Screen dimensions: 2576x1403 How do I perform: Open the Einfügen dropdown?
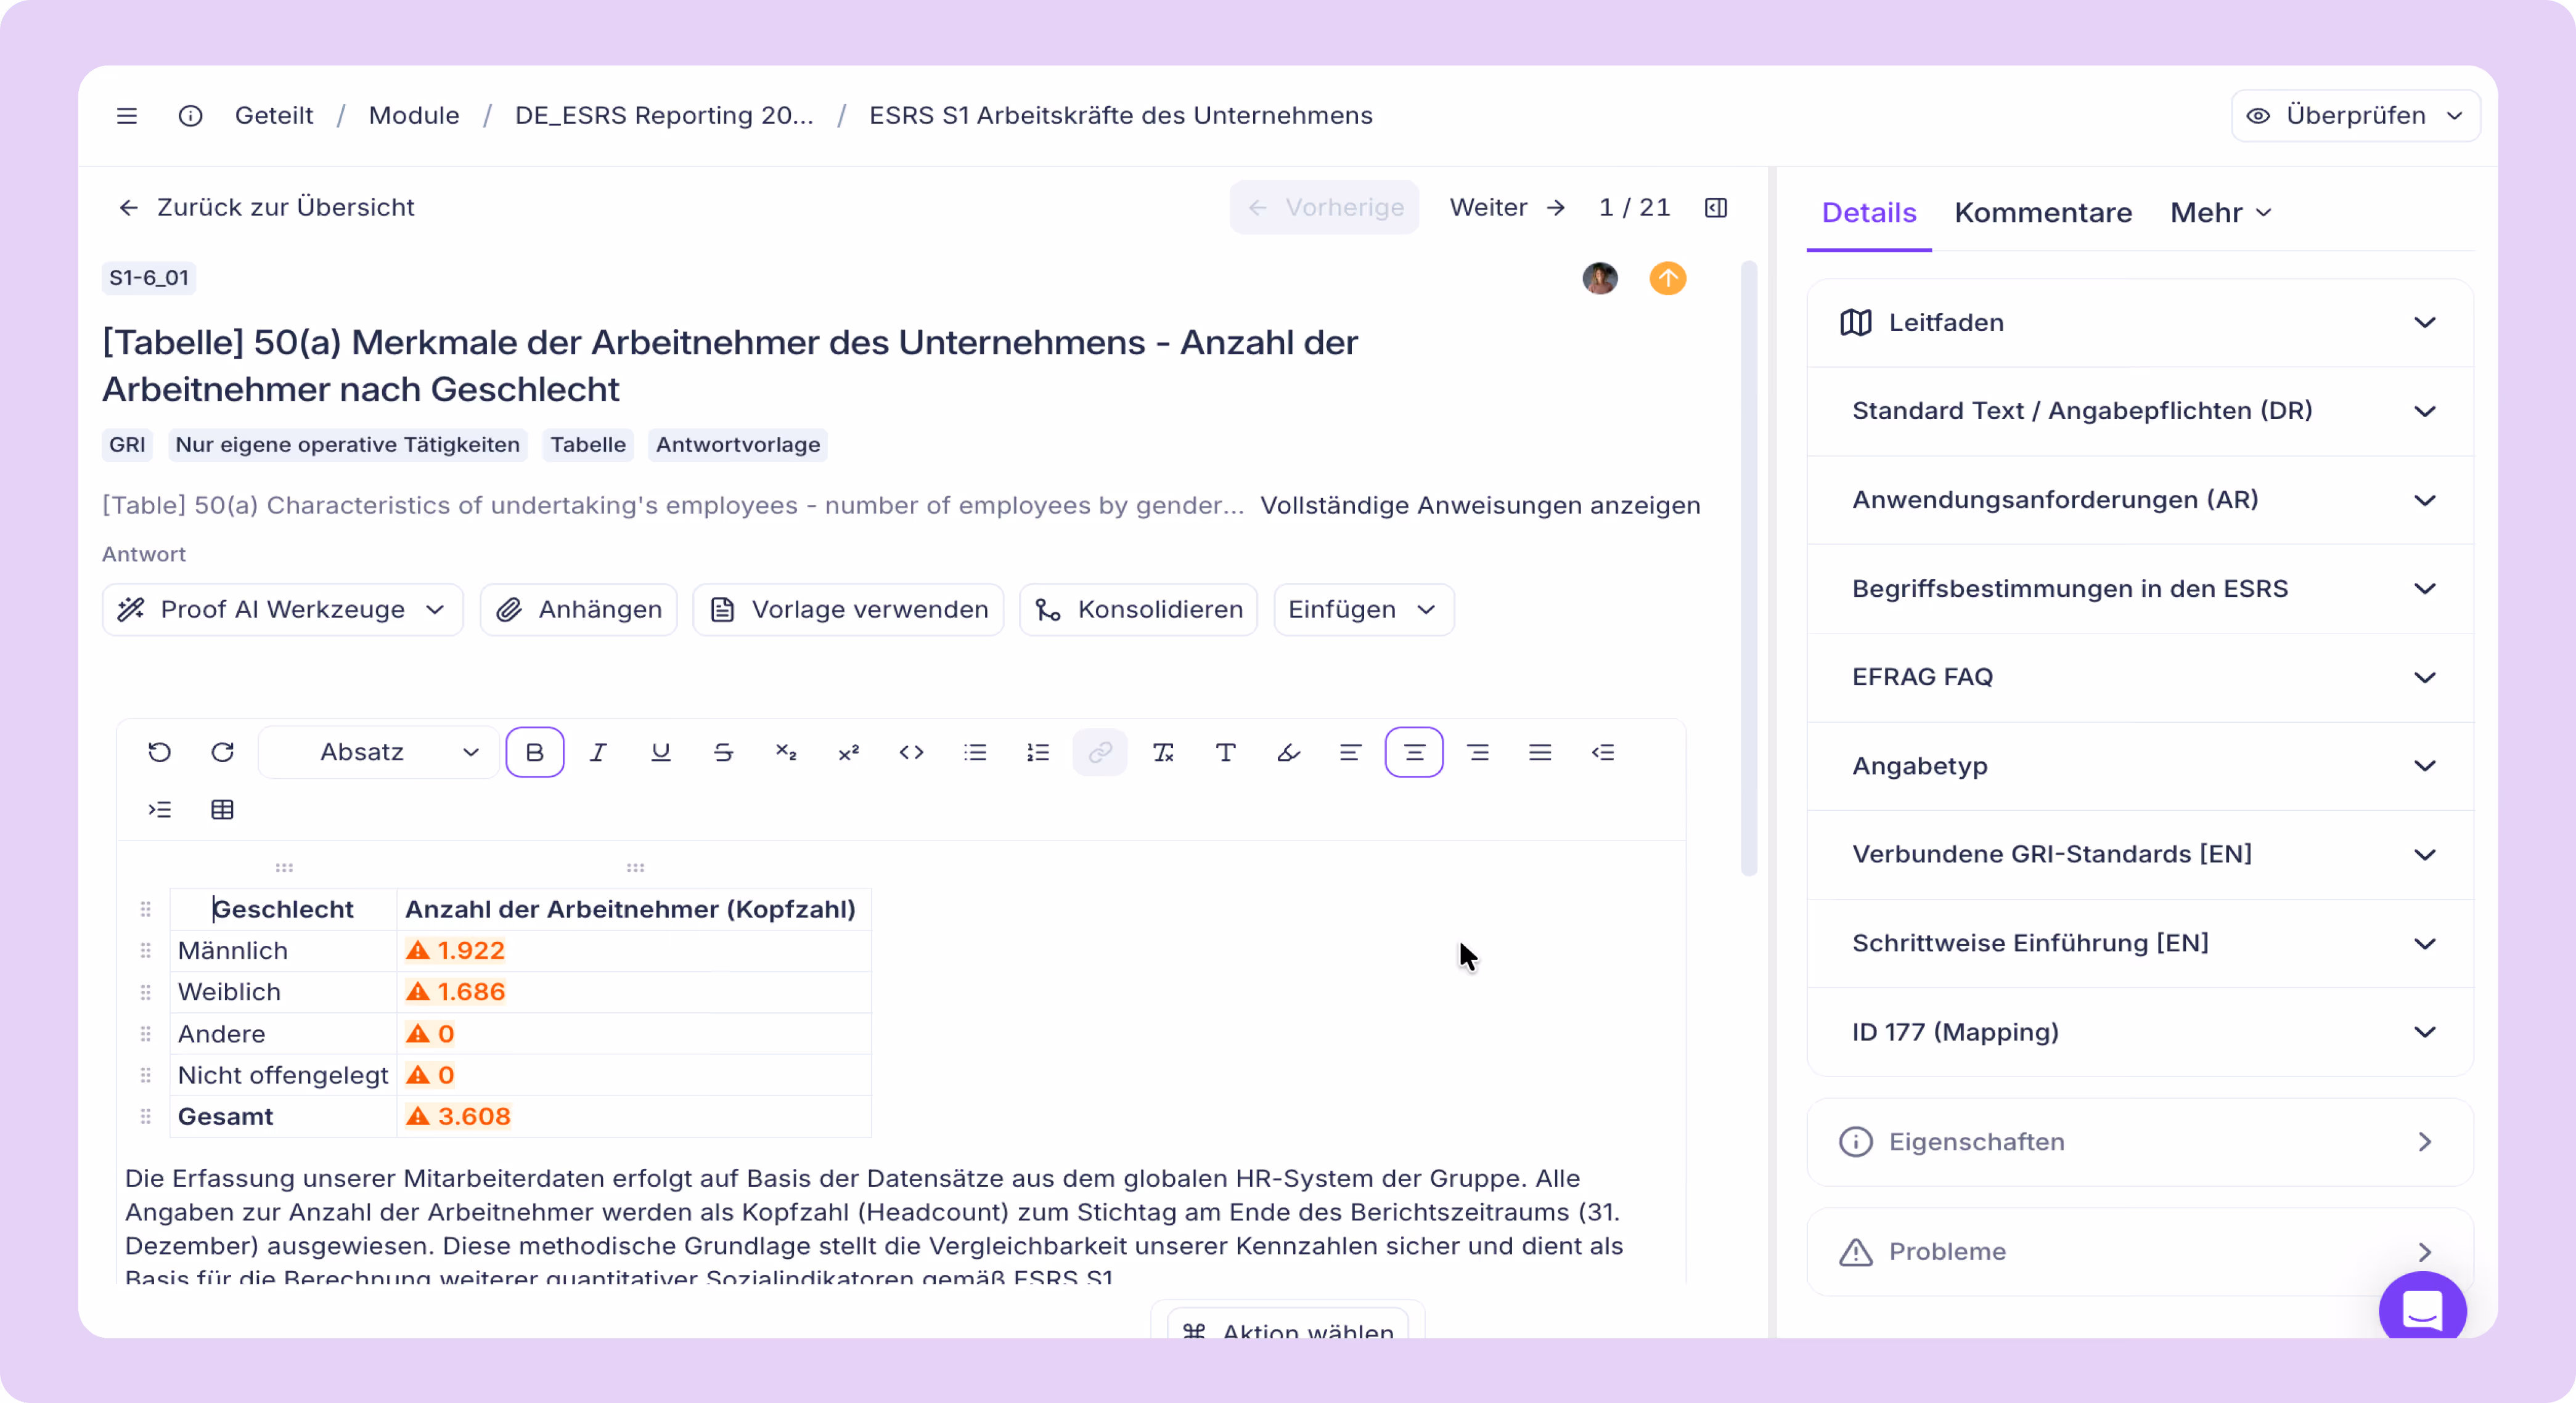[1363, 609]
